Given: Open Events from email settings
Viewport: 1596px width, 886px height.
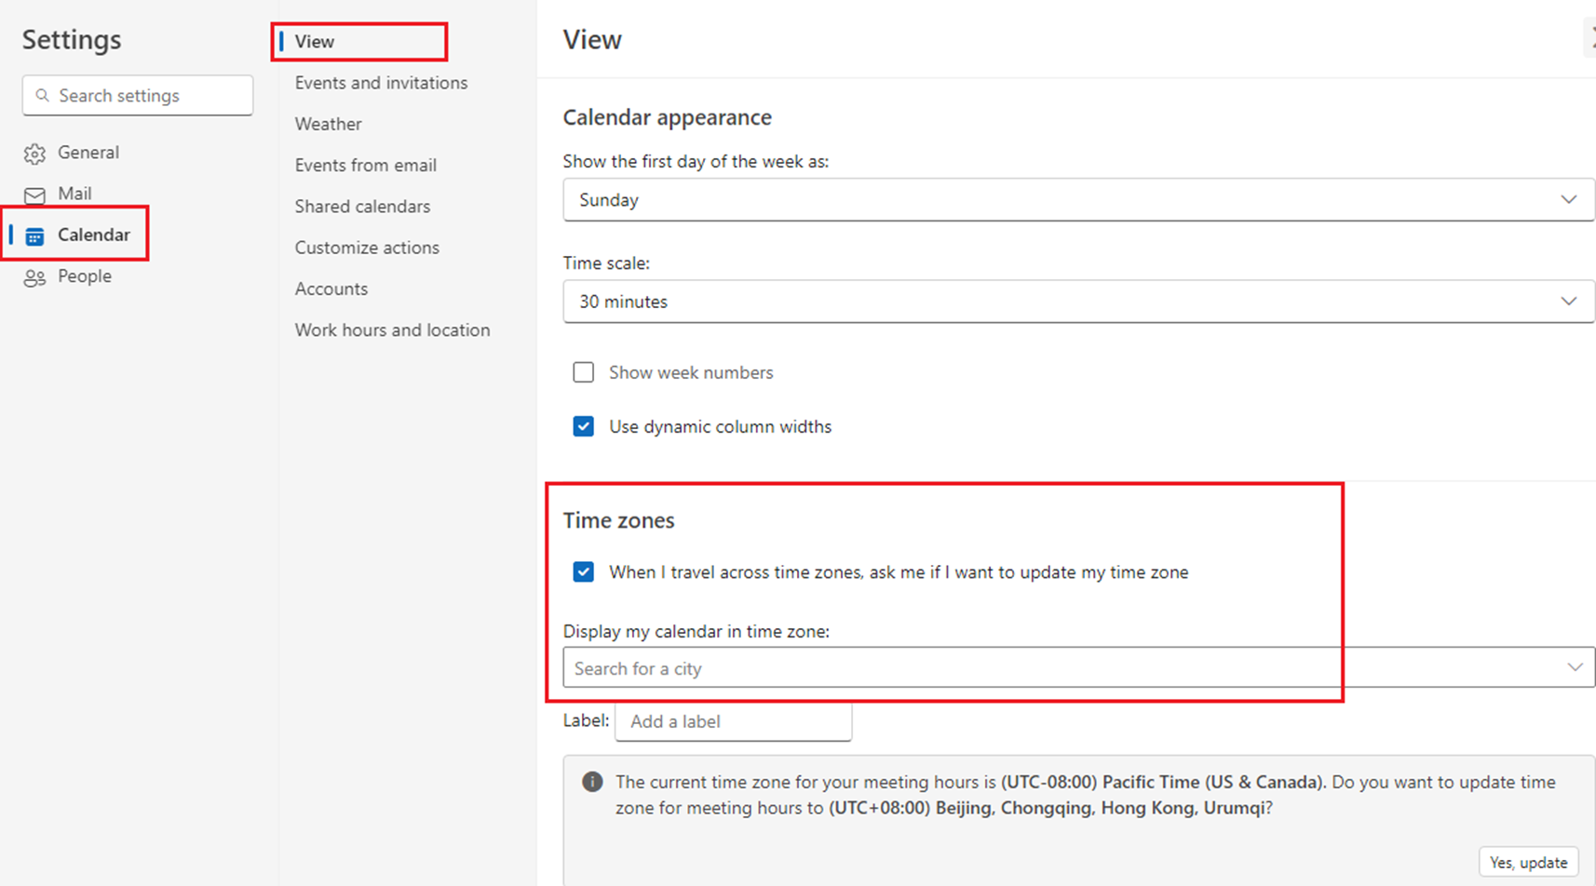Looking at the screenshot, I should [366, 166].
